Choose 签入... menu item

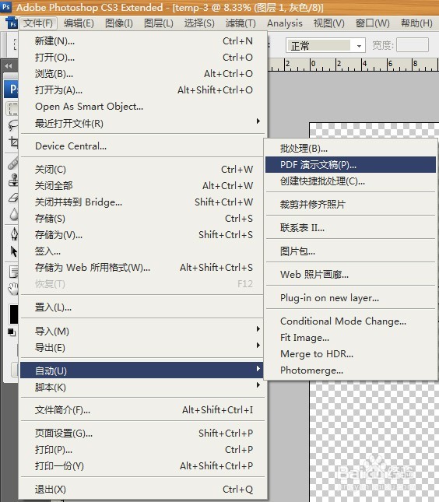pos(142,251)
